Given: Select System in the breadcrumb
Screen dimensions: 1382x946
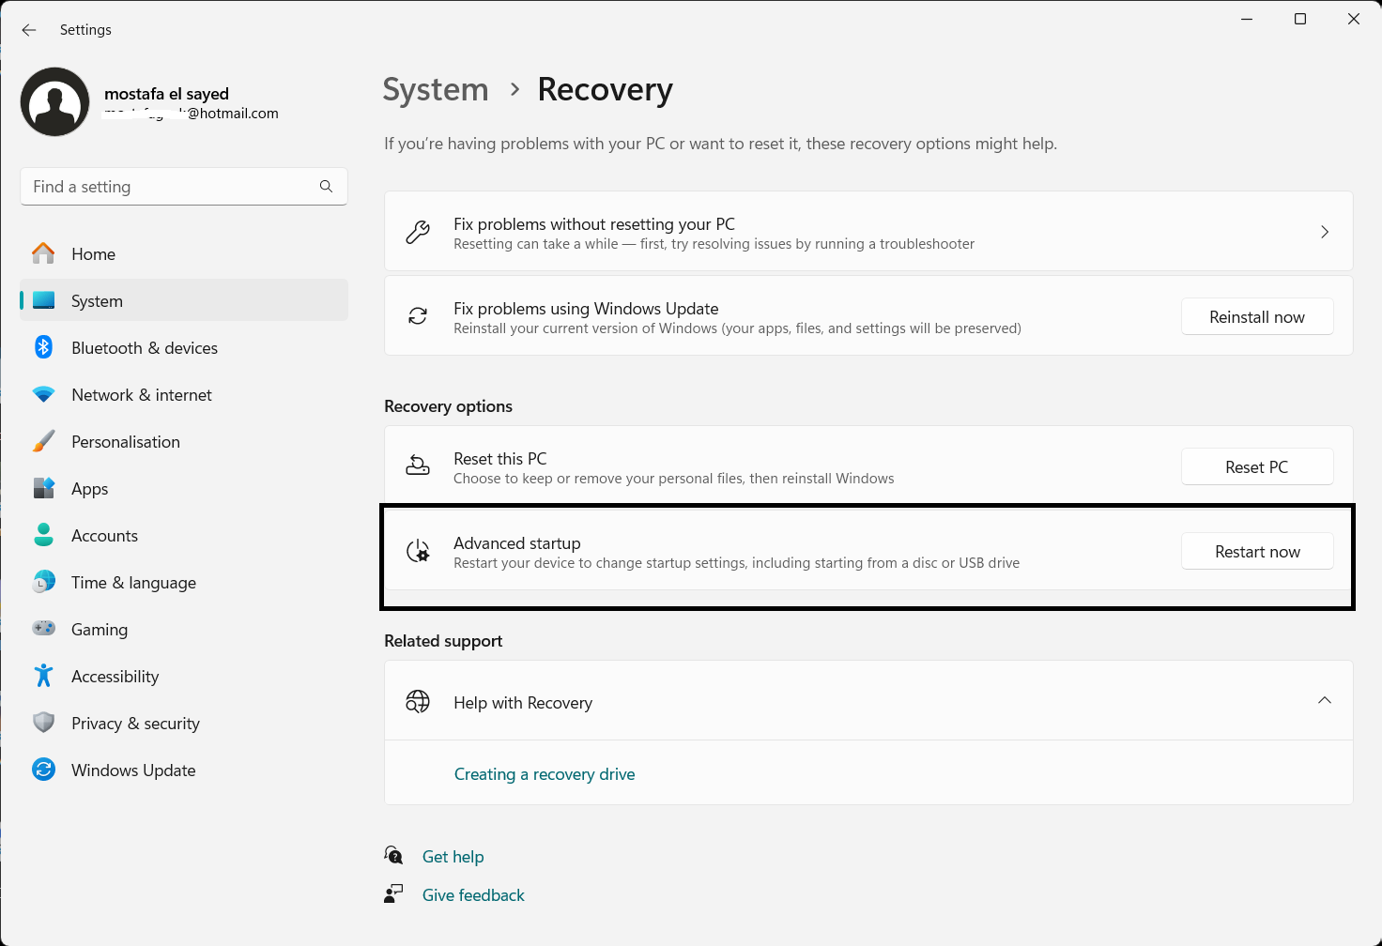Looking at the screenshot, I should pos(435,89).
